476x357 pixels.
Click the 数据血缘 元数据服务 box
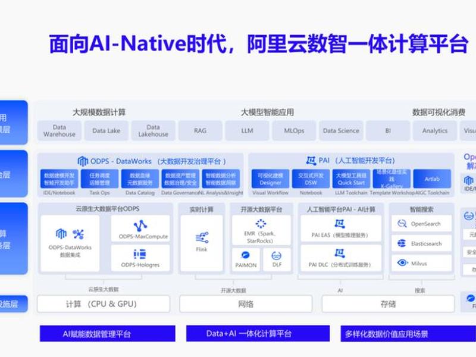(140, 179)
